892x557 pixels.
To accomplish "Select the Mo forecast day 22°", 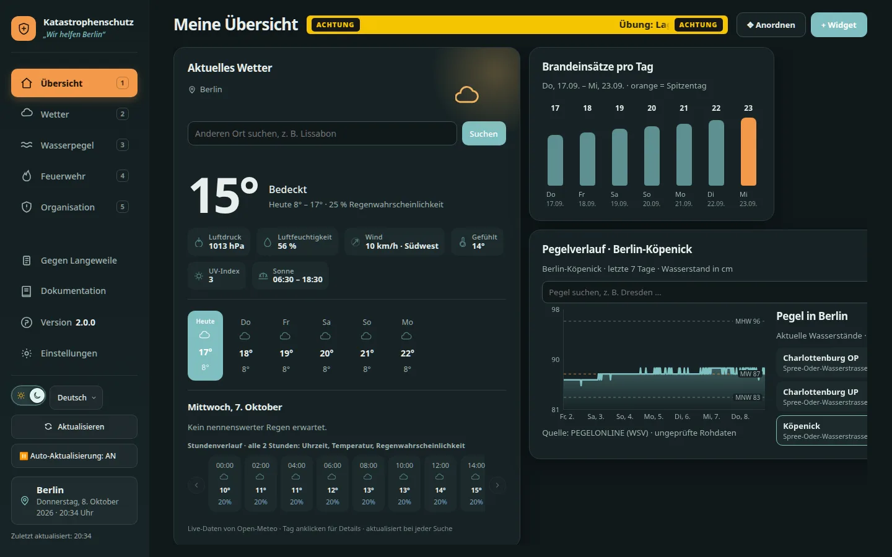I will (x=407, y=345).
